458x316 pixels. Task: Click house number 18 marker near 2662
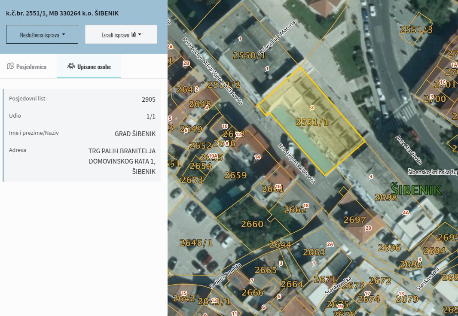306,205
